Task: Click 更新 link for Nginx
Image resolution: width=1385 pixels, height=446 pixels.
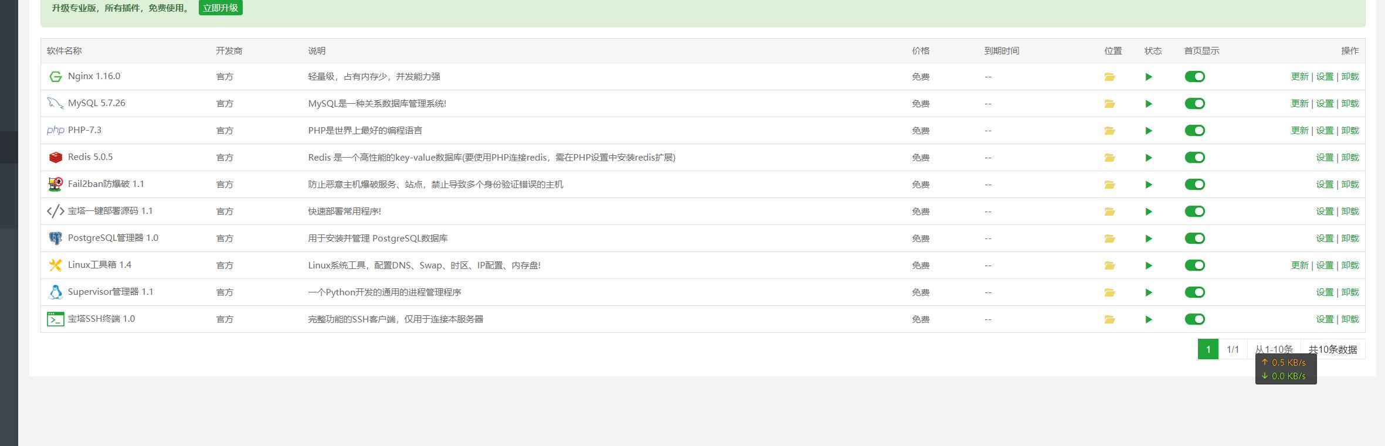Action: tap(1299, 77)
